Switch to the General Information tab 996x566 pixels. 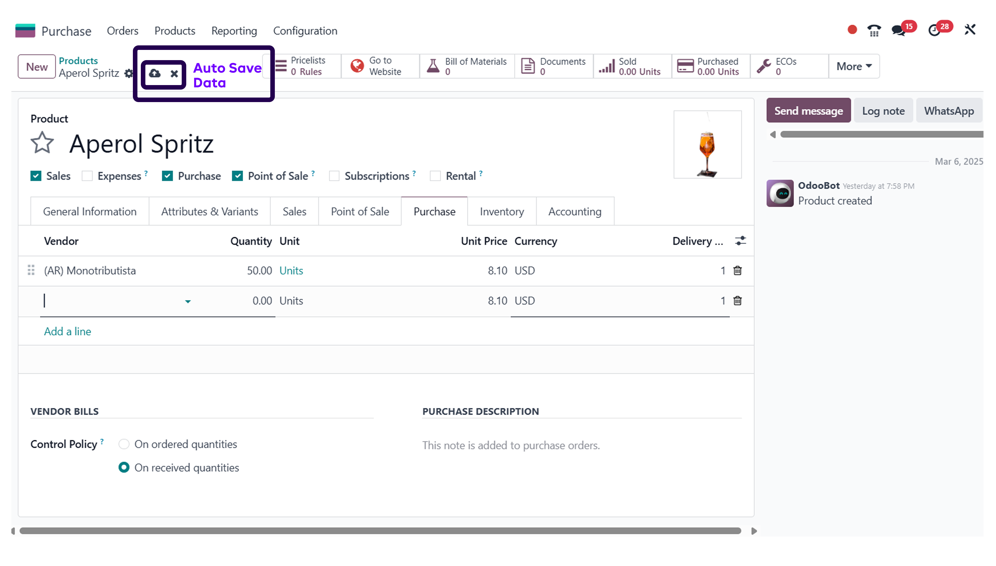89,212
